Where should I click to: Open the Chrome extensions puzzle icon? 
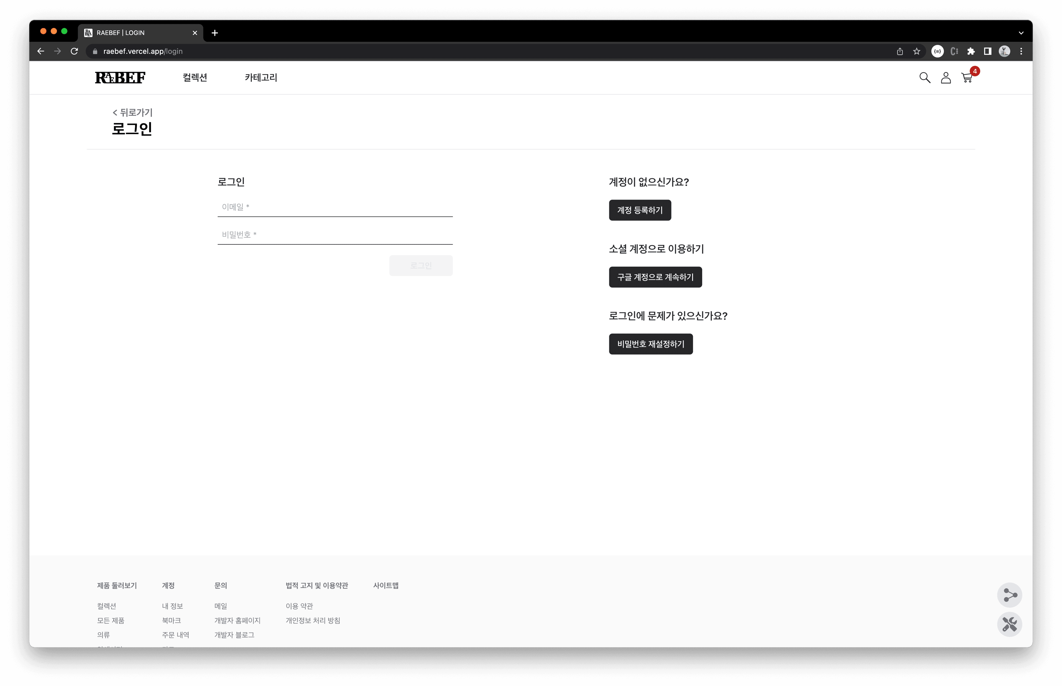[971, 51]
